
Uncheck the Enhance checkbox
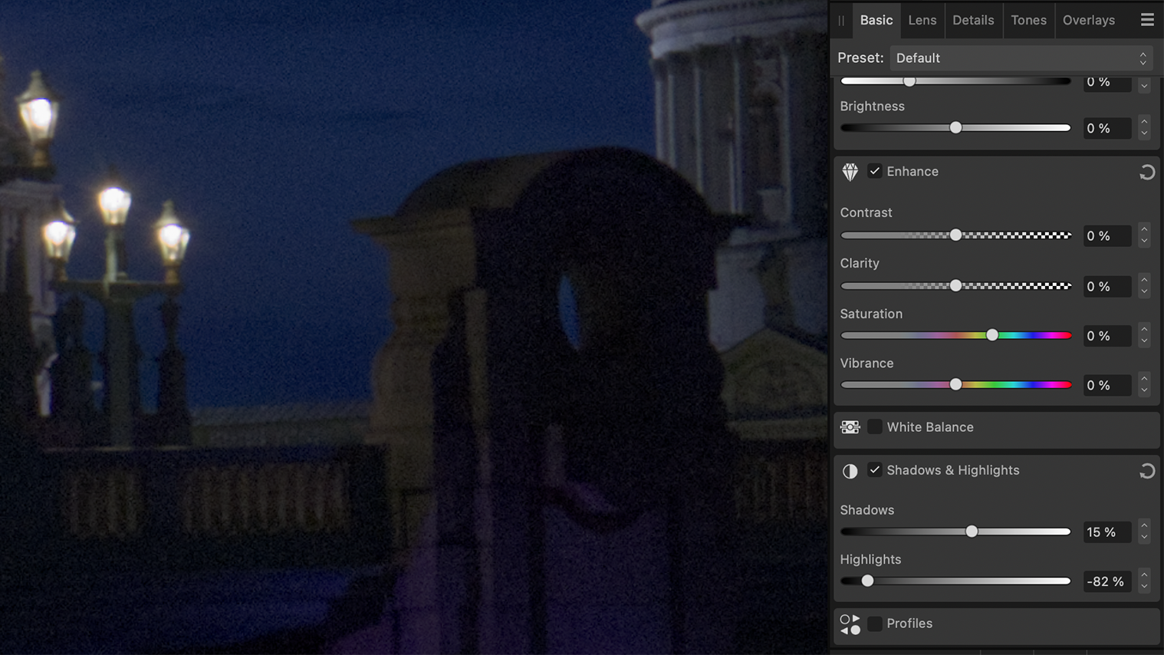point(874,171)
